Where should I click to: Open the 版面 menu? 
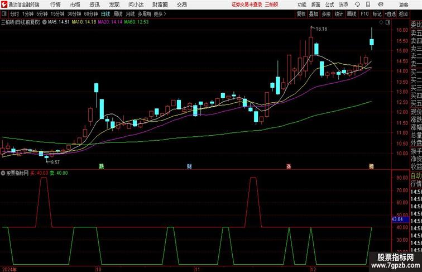click(316, 4)
